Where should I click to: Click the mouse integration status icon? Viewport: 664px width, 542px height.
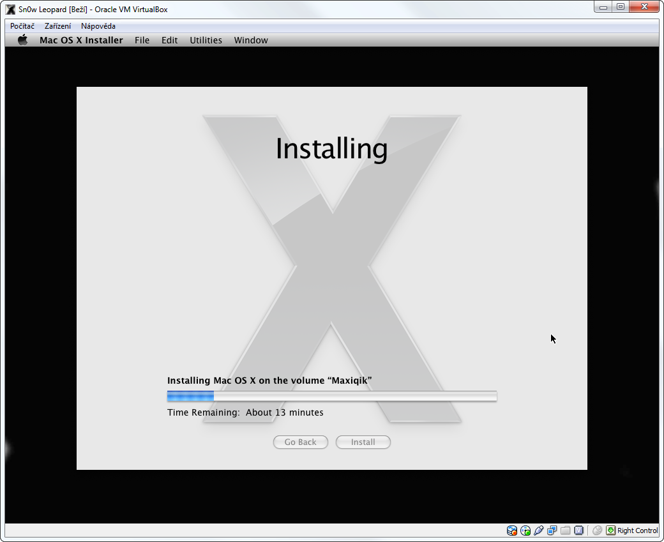click(597, 530)
